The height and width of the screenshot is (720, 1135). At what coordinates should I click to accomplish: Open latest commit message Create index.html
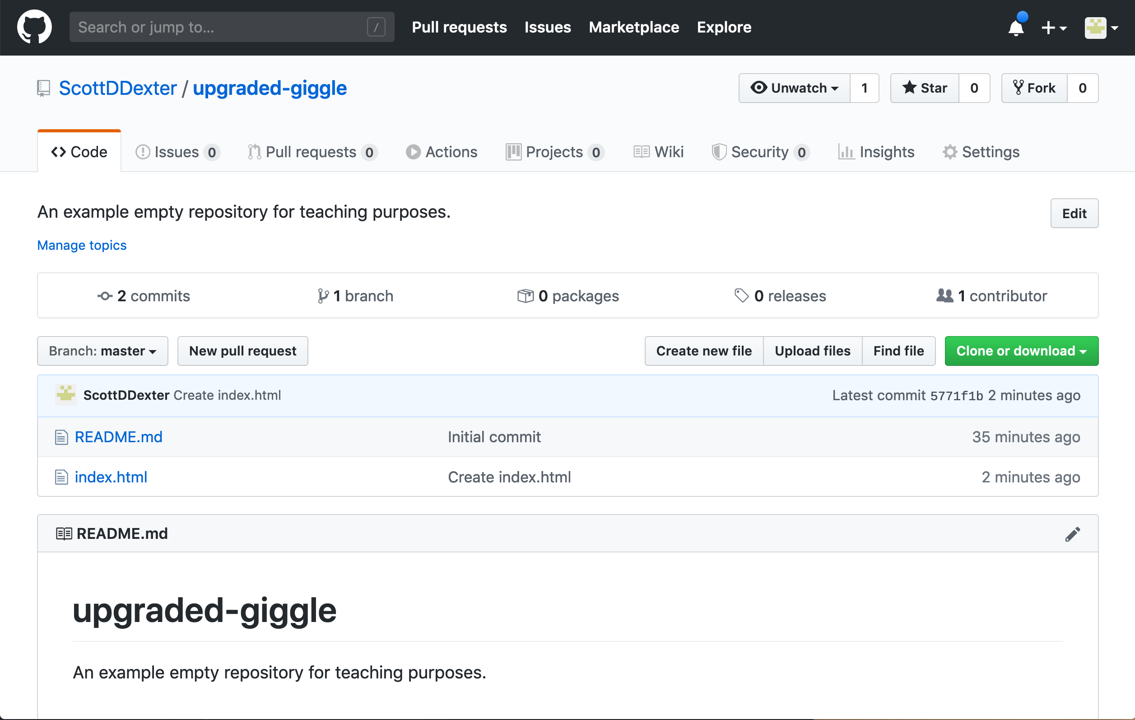tap(227, 395)
